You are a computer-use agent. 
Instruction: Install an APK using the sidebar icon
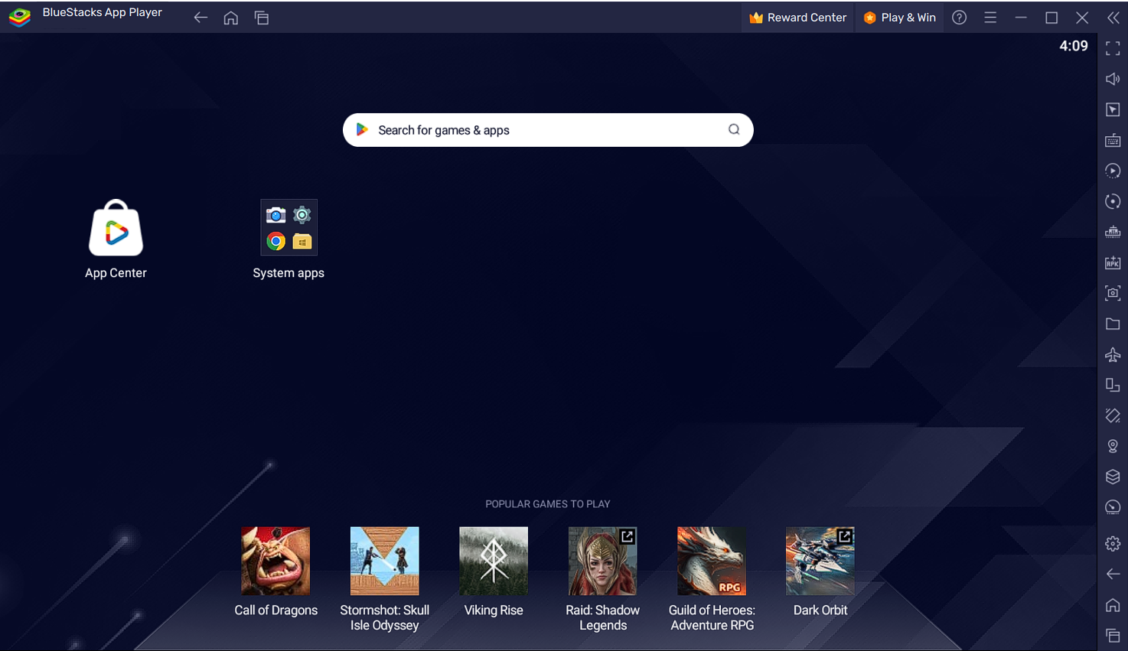tap(1113, 262)
